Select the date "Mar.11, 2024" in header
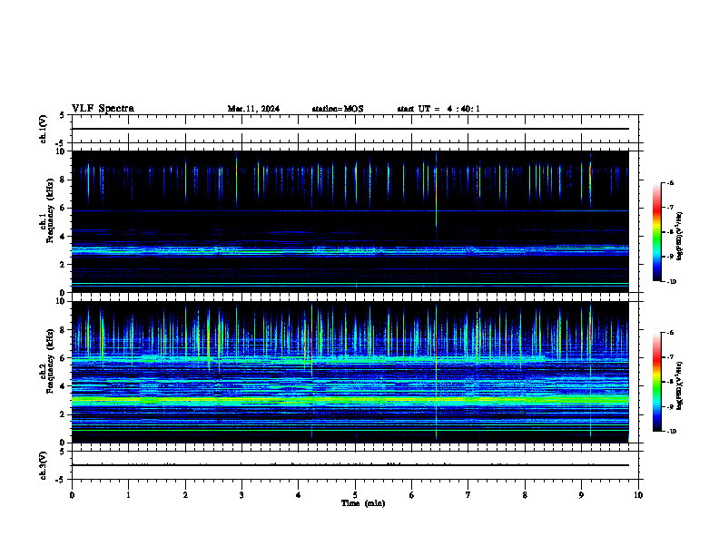Screen dimensions: 719x555 pos(253,109)
